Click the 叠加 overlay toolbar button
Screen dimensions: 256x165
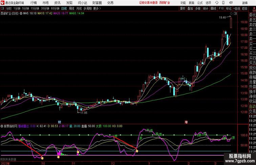(190, 8)
